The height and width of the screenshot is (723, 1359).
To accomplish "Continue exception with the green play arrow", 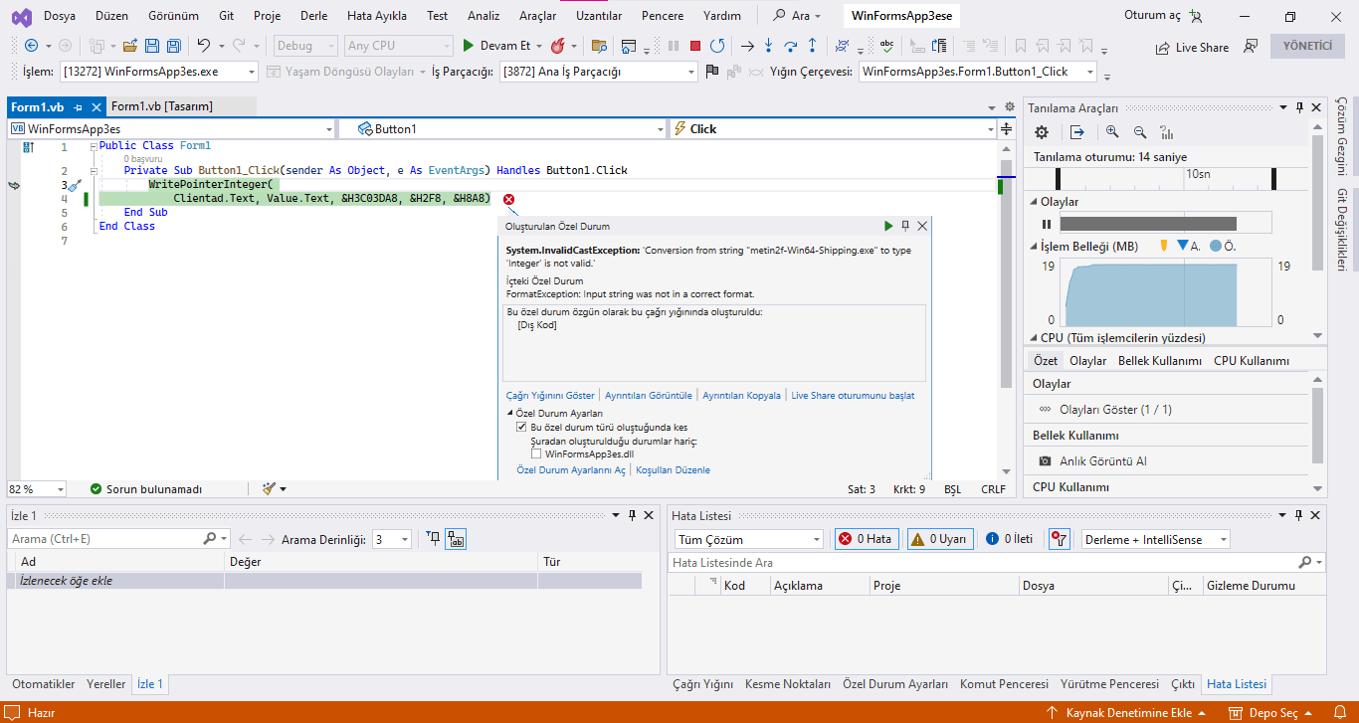I will point(888,227).
